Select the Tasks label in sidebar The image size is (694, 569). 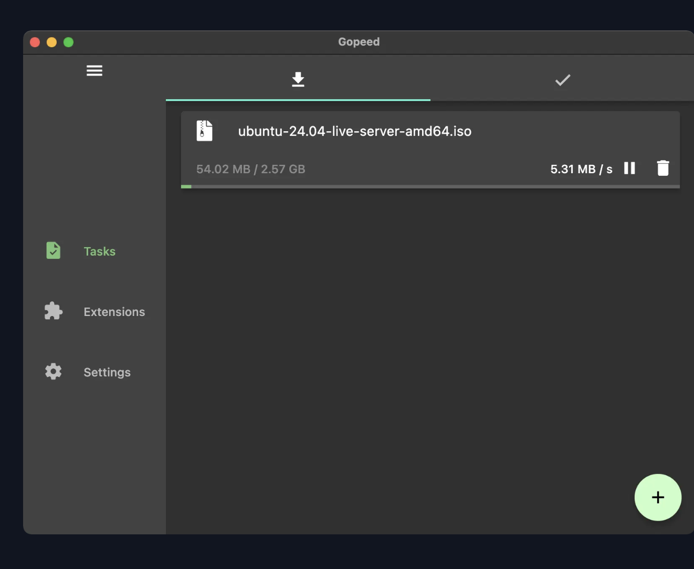(x=99, y=251)
